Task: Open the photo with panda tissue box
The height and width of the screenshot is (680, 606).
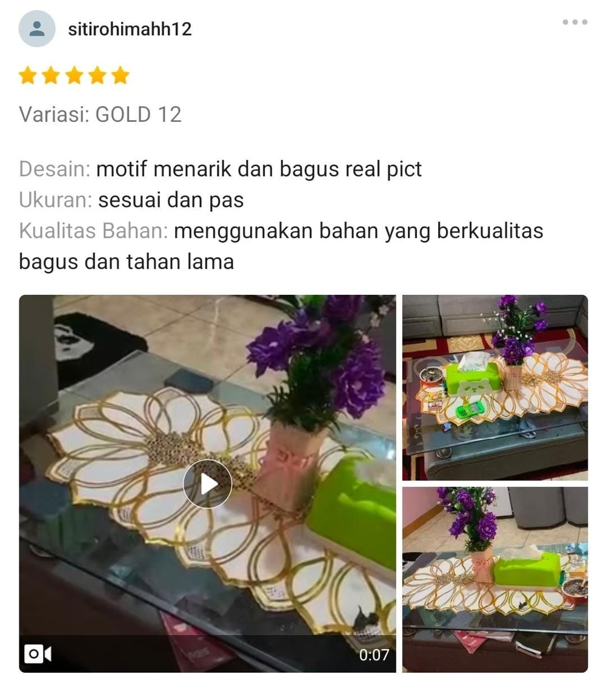Action: click(495, 387)
